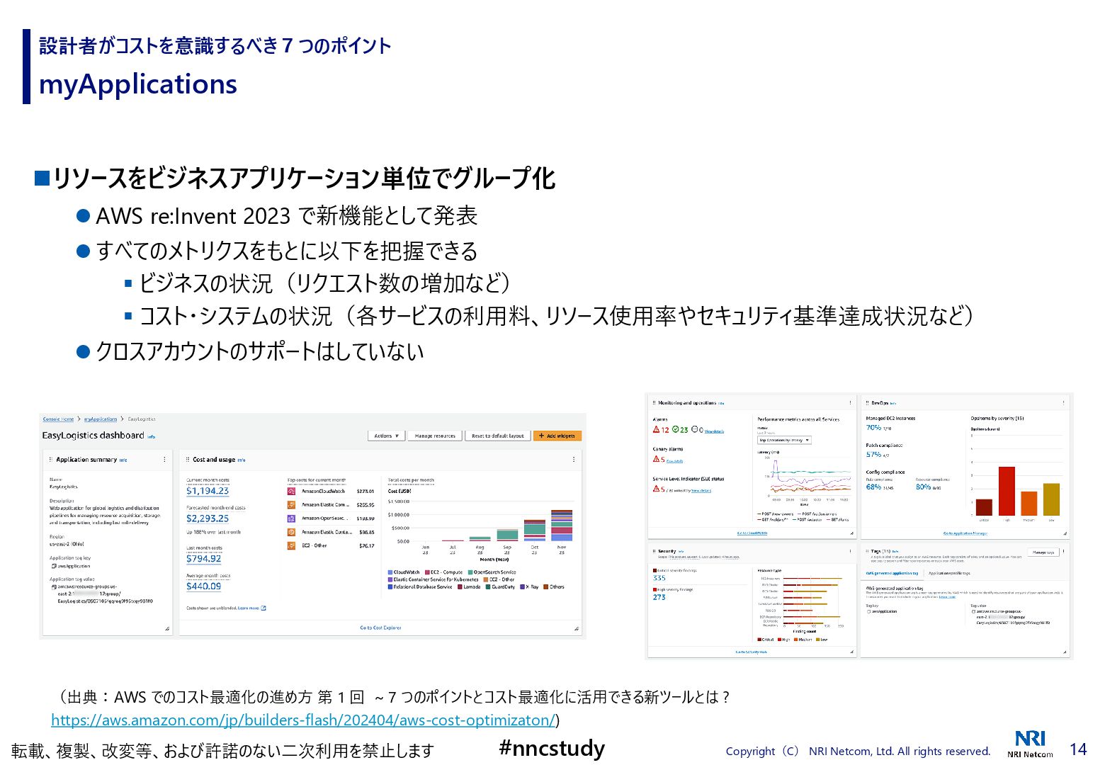Open average month costs value $440.09
The image size is (1105, 765).
(204, 586)
